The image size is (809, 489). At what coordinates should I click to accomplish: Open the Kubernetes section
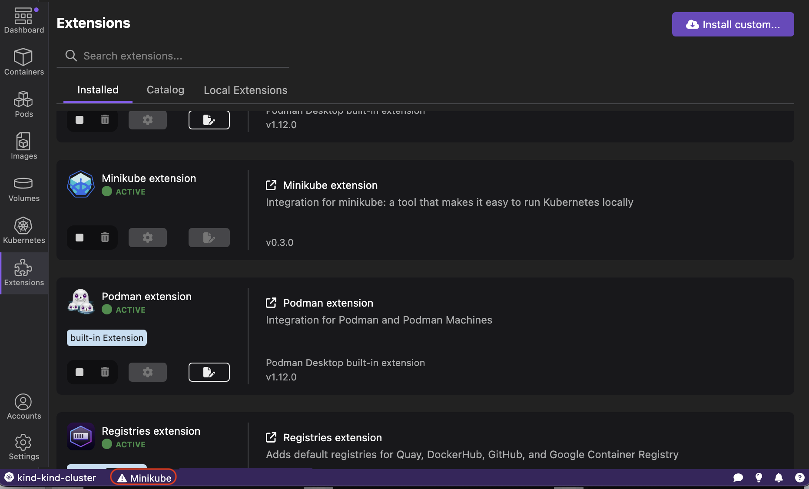(x=24, y=231)
